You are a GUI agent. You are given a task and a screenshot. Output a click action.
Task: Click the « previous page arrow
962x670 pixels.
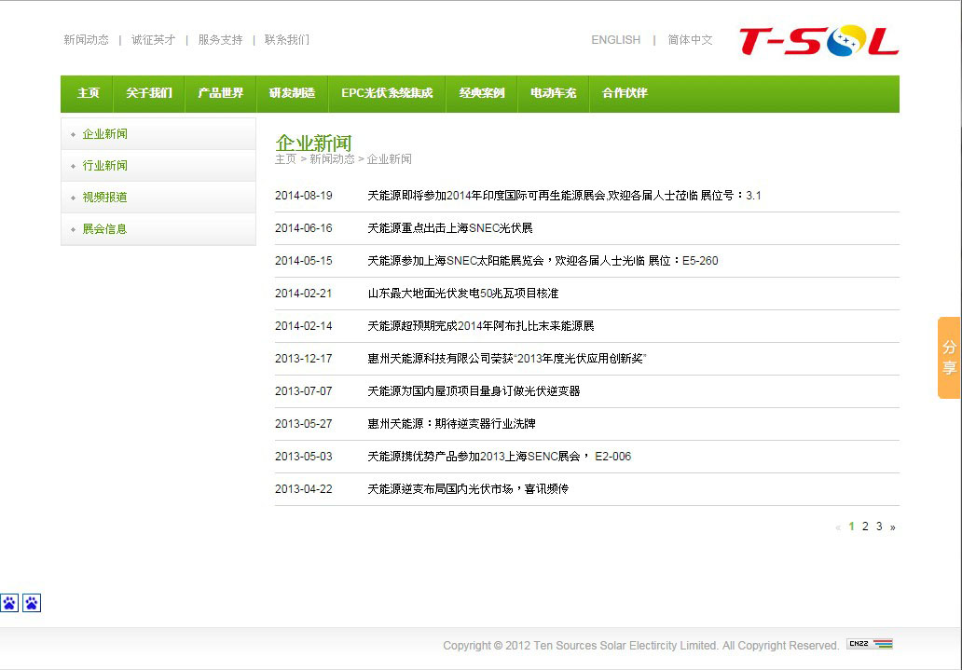tap(838, 527)
